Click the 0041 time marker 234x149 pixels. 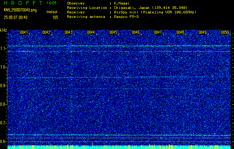(24, 32)
